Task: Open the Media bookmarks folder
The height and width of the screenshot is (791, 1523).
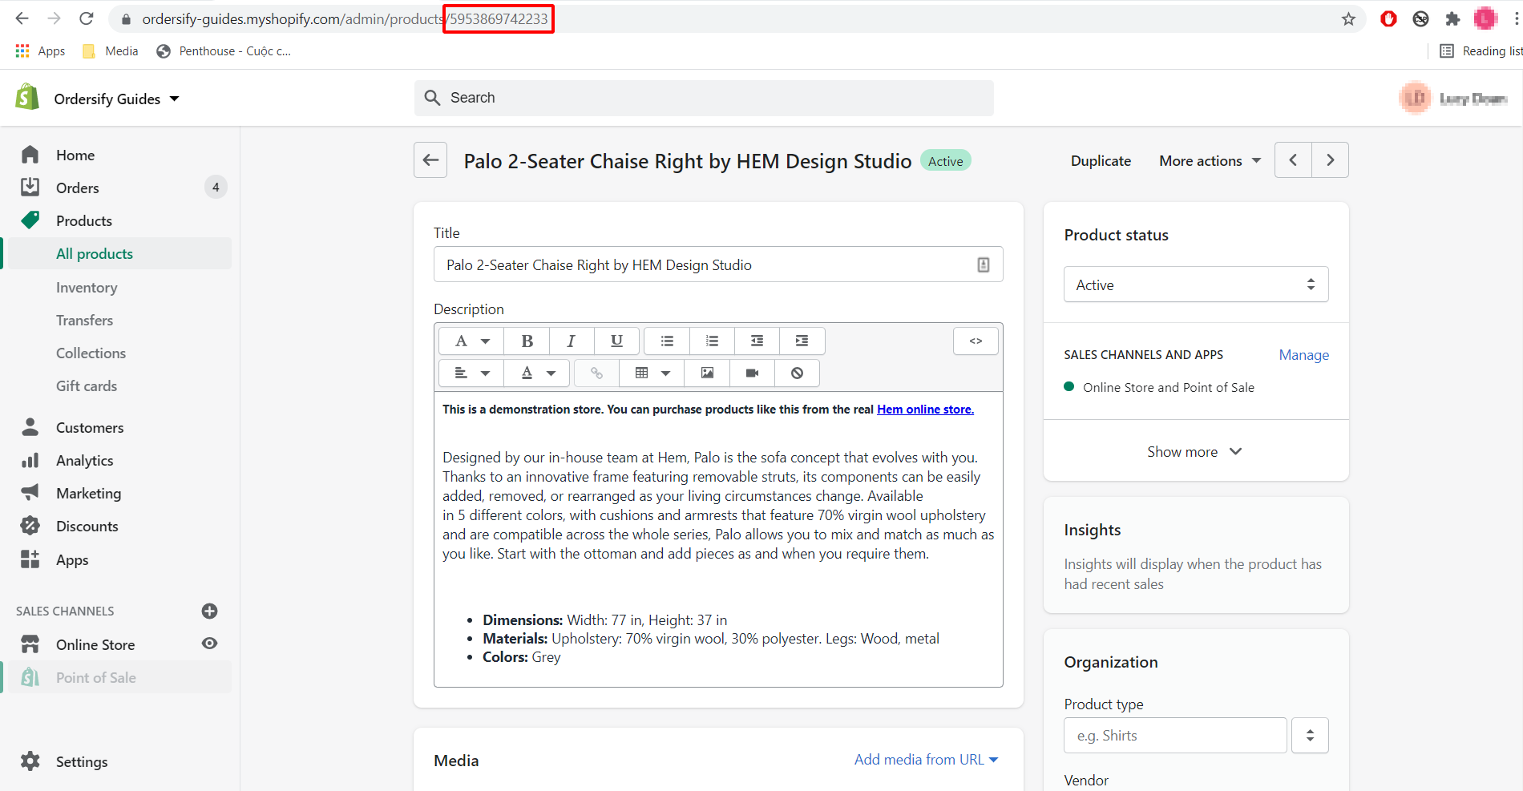Action: coord(111,50)
